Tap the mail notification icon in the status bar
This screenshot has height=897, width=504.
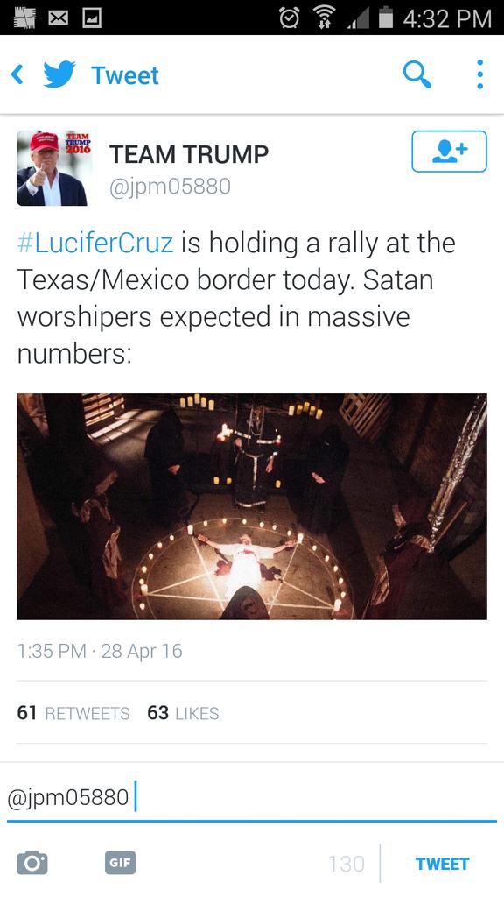(x=57, y=18)
